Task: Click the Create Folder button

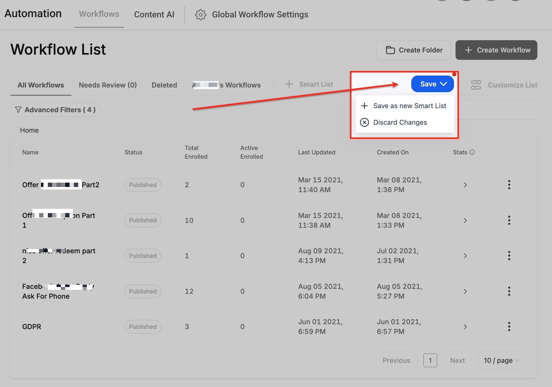Action: (x=413, y=50)
